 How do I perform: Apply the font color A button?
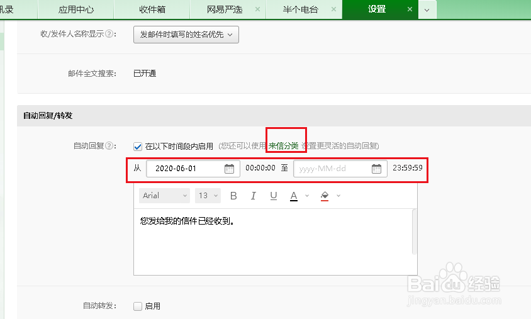click(294, 196)
